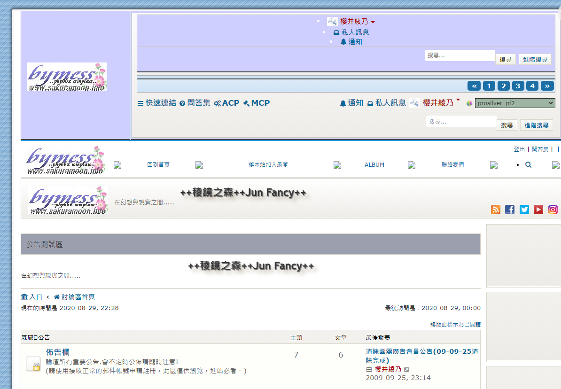The height and width of the screenshot is (389, 561).
Task: Go to pagination page 3
Action: click(518, 86)
